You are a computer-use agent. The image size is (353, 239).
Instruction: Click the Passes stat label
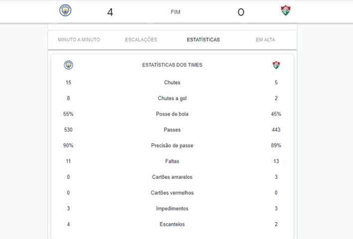(172, 130)
